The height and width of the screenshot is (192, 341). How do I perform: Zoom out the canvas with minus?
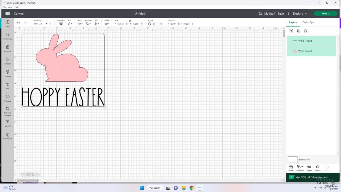point(22,175)
